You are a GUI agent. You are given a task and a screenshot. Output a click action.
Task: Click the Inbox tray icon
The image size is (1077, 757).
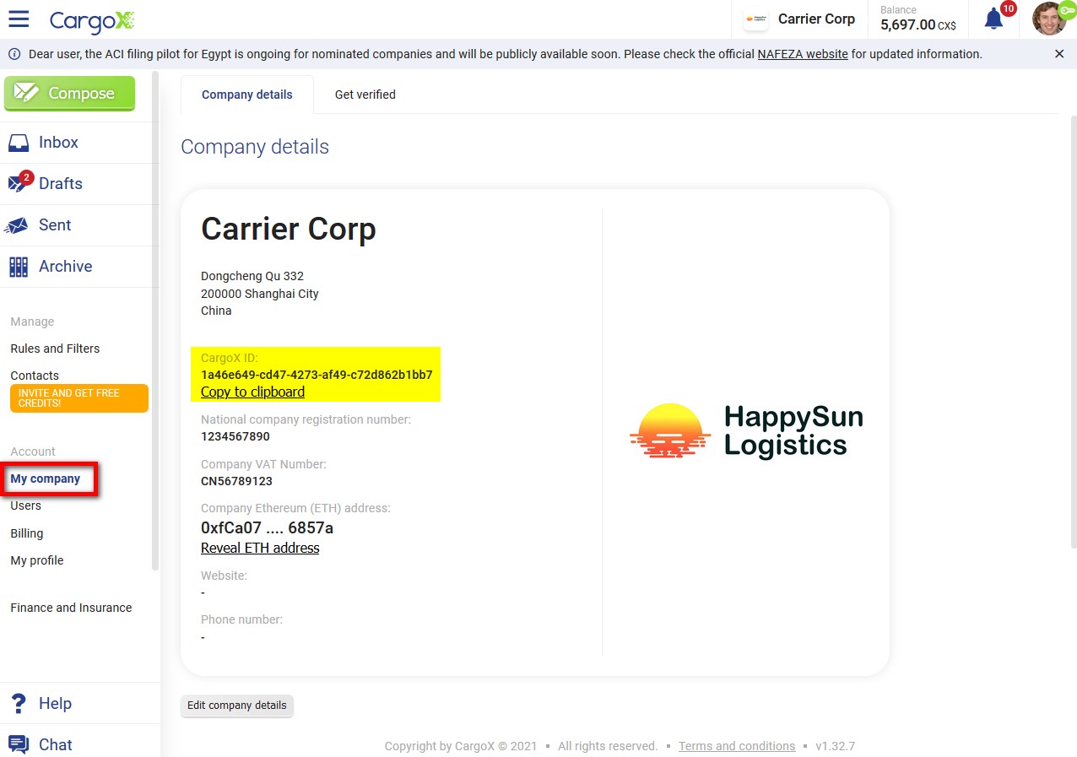19,143
